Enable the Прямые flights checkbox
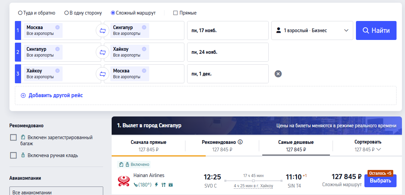Viewport: 405px width, 195px height. point(175,13)
